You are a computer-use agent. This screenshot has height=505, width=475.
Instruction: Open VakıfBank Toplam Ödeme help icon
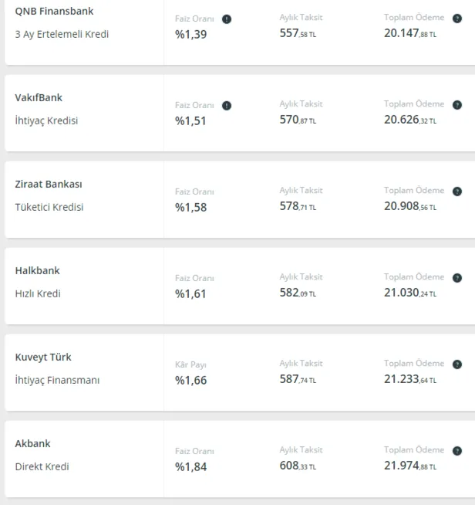[457, 105]
